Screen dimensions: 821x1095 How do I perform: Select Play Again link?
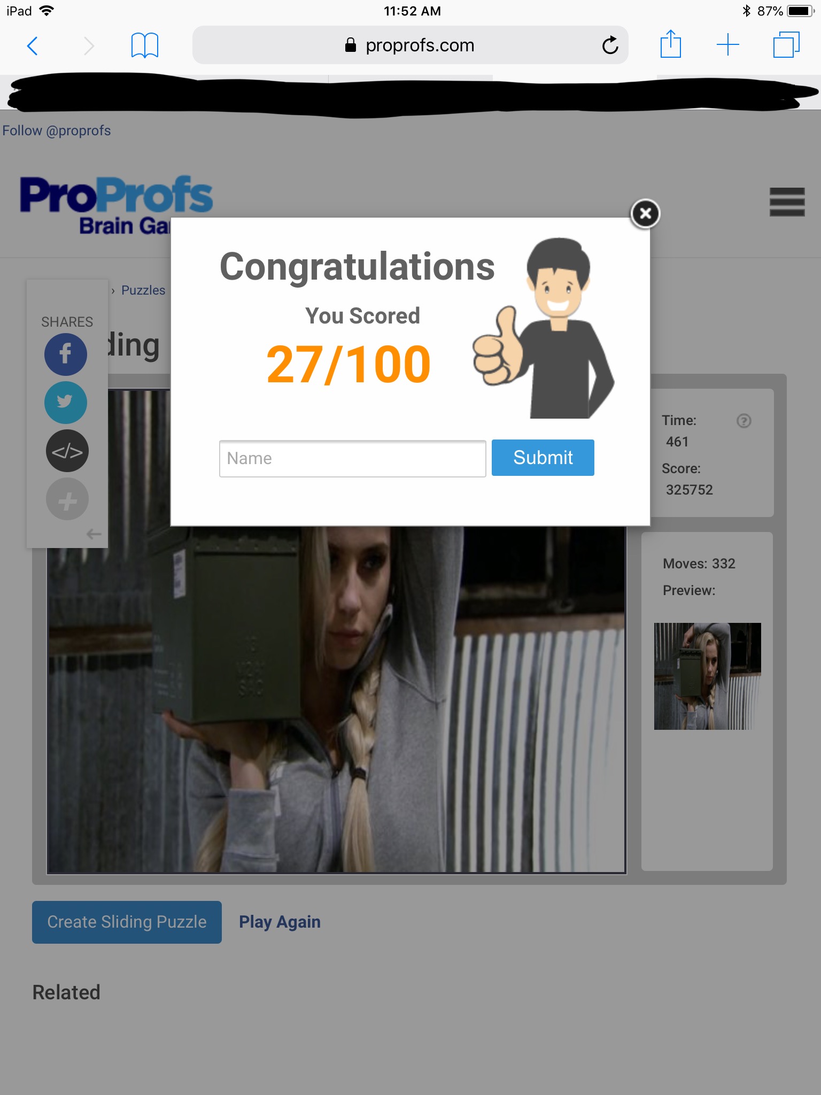tap(280, 922)
